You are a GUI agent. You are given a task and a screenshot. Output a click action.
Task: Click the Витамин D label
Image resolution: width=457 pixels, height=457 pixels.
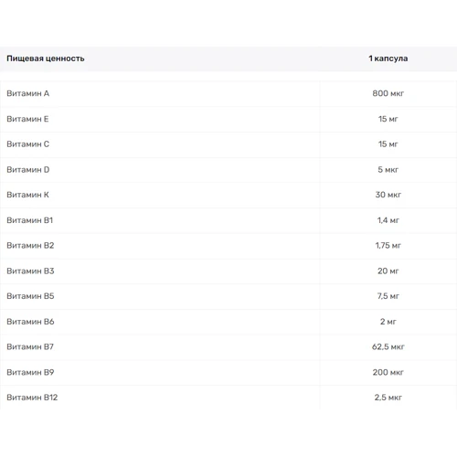coord(28,170)
